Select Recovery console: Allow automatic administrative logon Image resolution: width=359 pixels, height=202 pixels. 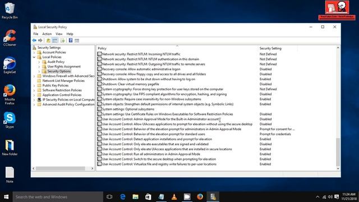139,69
